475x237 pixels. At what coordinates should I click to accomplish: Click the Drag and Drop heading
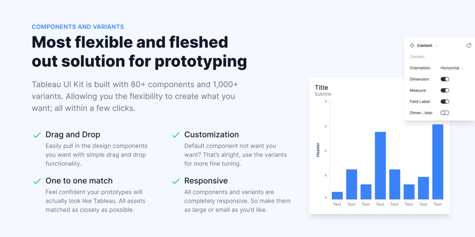73,135
